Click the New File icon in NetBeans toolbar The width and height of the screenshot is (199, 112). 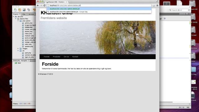click(15, 10)
